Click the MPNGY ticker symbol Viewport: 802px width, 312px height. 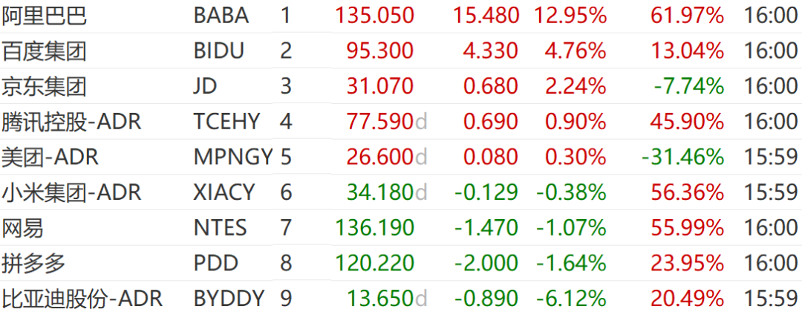pyautogui.click(x=233, y=157)
